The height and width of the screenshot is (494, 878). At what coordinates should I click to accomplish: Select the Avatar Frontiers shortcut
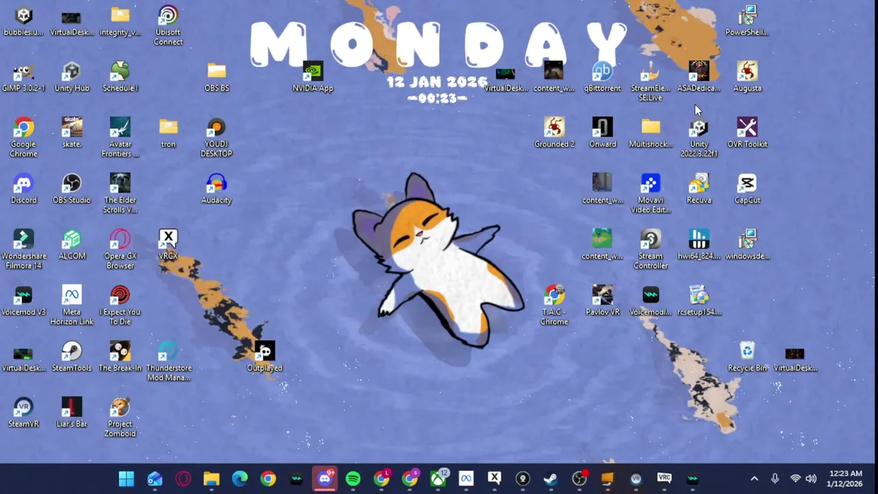pyautogui.click(x=120, y=137)
